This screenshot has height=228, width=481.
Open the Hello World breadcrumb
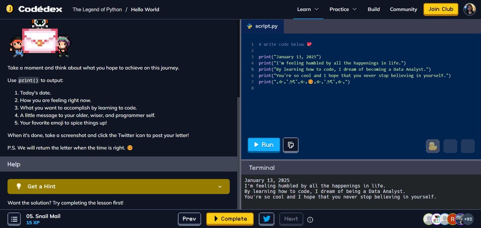click(145, 9)
